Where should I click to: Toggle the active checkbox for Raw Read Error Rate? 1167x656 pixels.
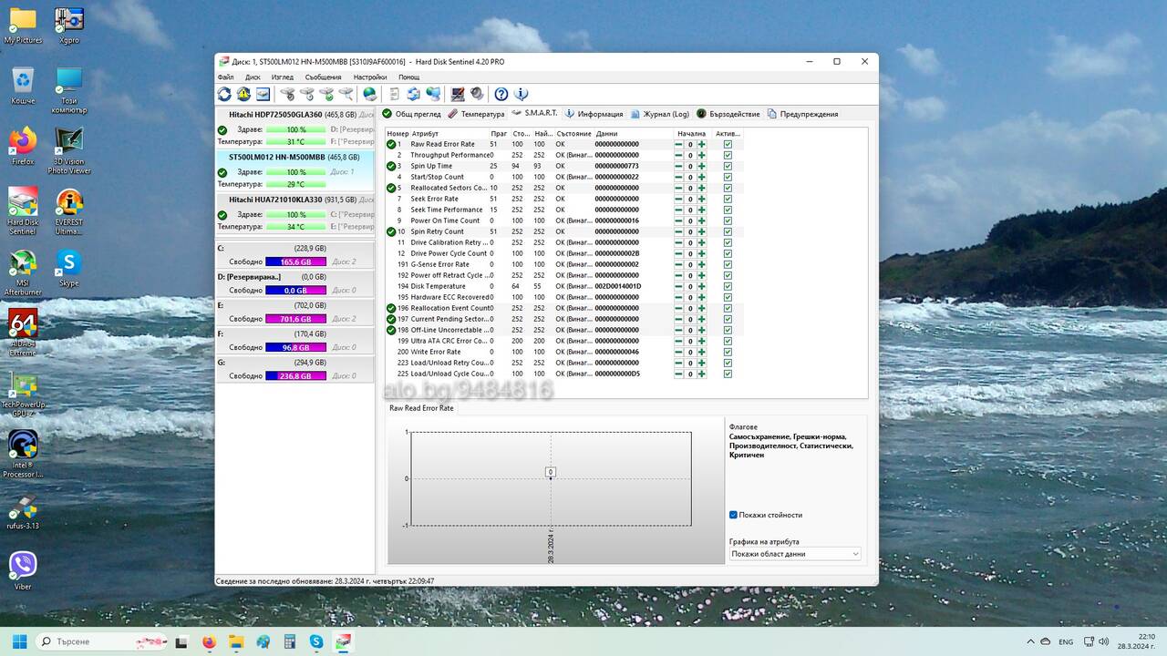point(728,144)
